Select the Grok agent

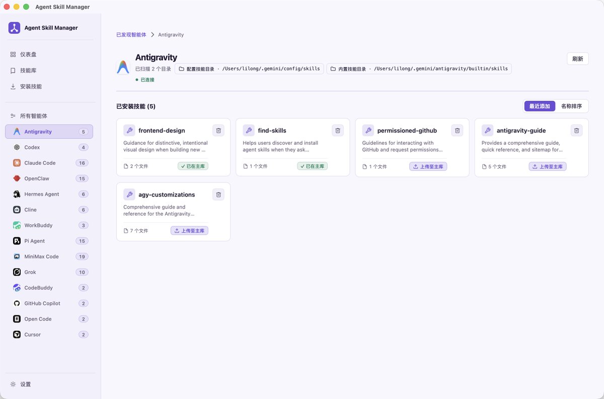tap(49, 272)
